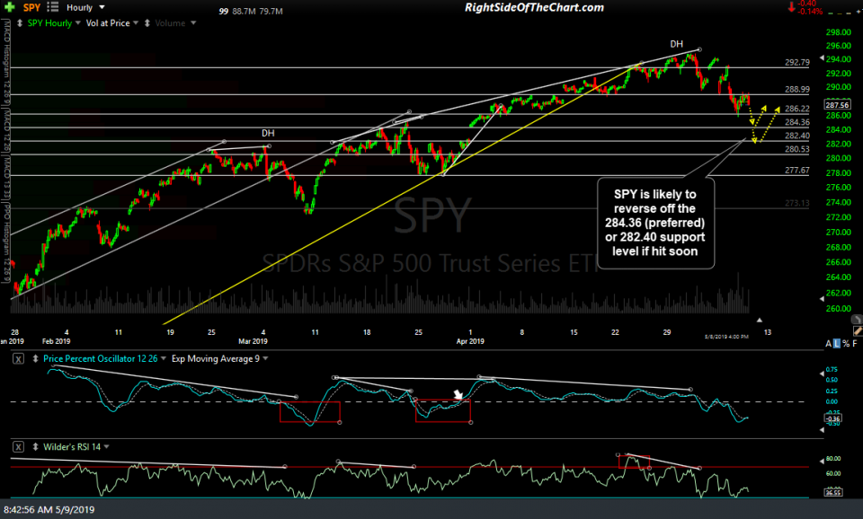The height and width of the screenshot is (519, 863).
Task: Click the L logarithmic scale button
Action: (837, 343)
